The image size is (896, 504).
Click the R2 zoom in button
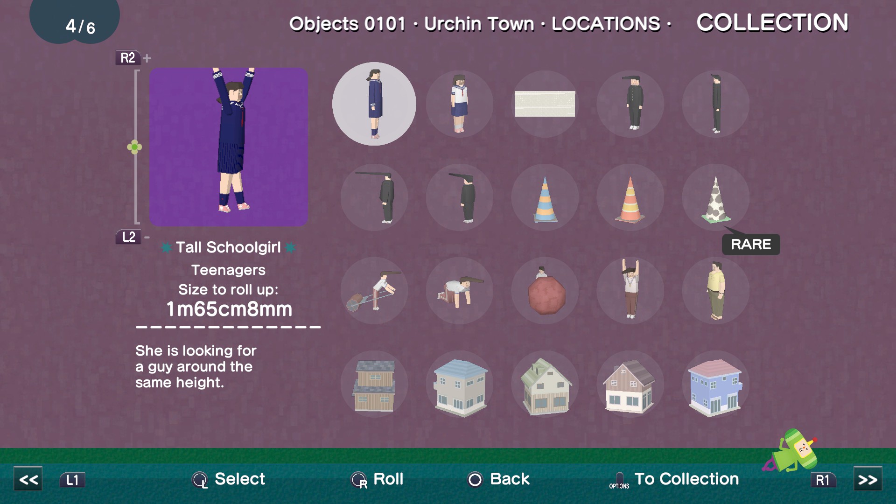point(128,58)
